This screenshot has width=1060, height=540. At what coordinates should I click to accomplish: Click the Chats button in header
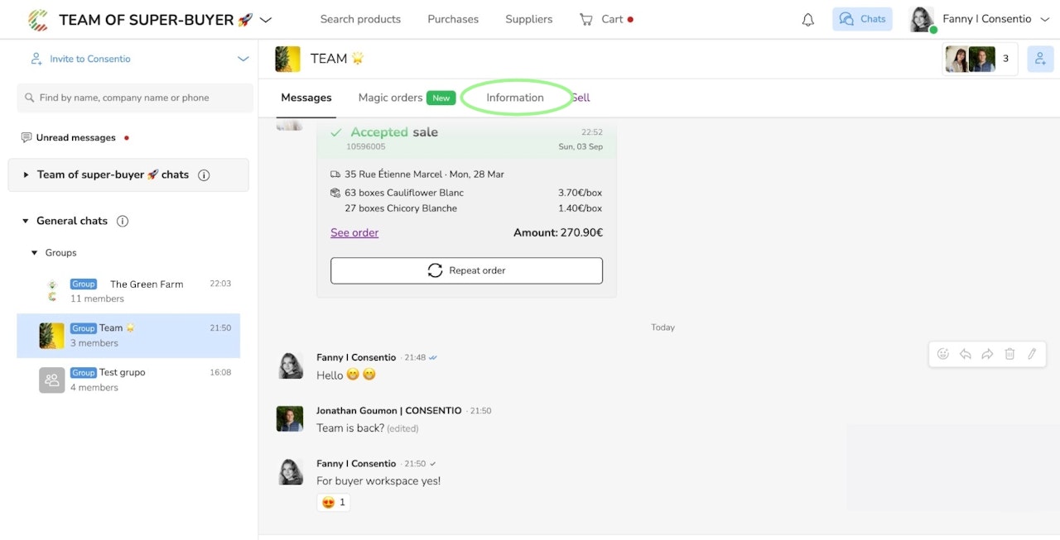coord(862,19)
